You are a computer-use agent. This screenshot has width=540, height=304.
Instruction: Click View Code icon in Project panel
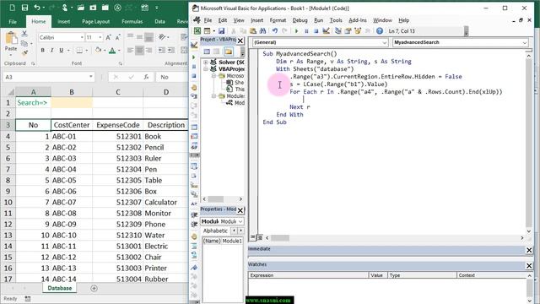click(x=207, y=52)
